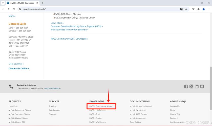Open MySQL Community Server download link
The width and height of the screenshot is (212, 126).
pyautogui.click(x=101, y=106)
